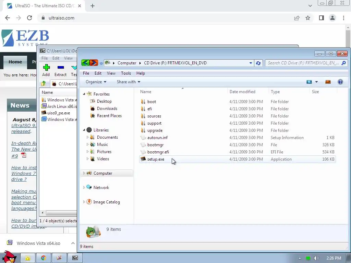The image size is (351, 263).
Task: Click the Home tab on UltraISO site
Action: (15, 62)
